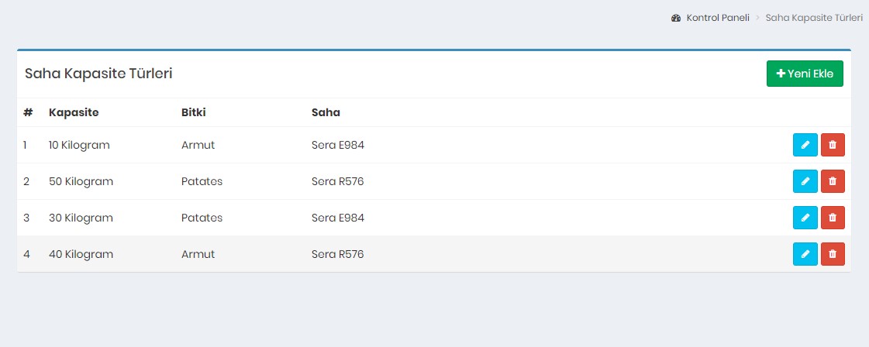Click the Kapasite column header
Screen dimensions: 869x347
[x=74, y=112]
